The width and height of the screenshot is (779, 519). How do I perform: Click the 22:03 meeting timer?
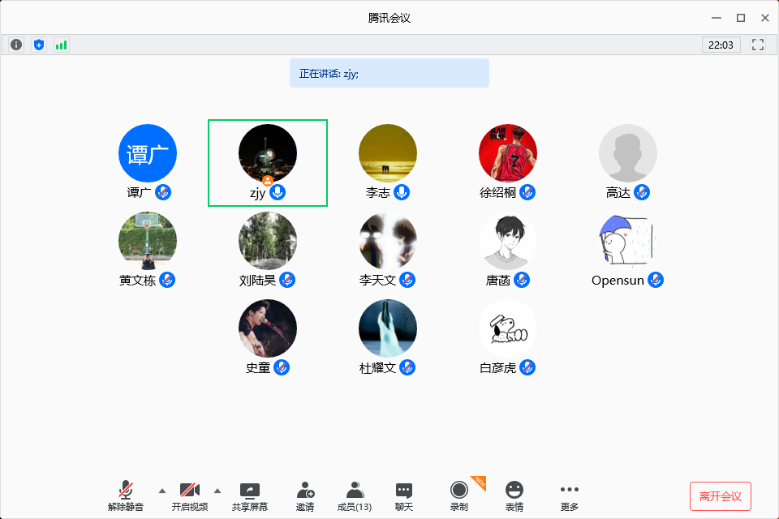click(x=721, y=45)
